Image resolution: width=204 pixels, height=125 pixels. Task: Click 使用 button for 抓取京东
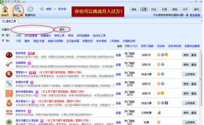pos(186,113)
